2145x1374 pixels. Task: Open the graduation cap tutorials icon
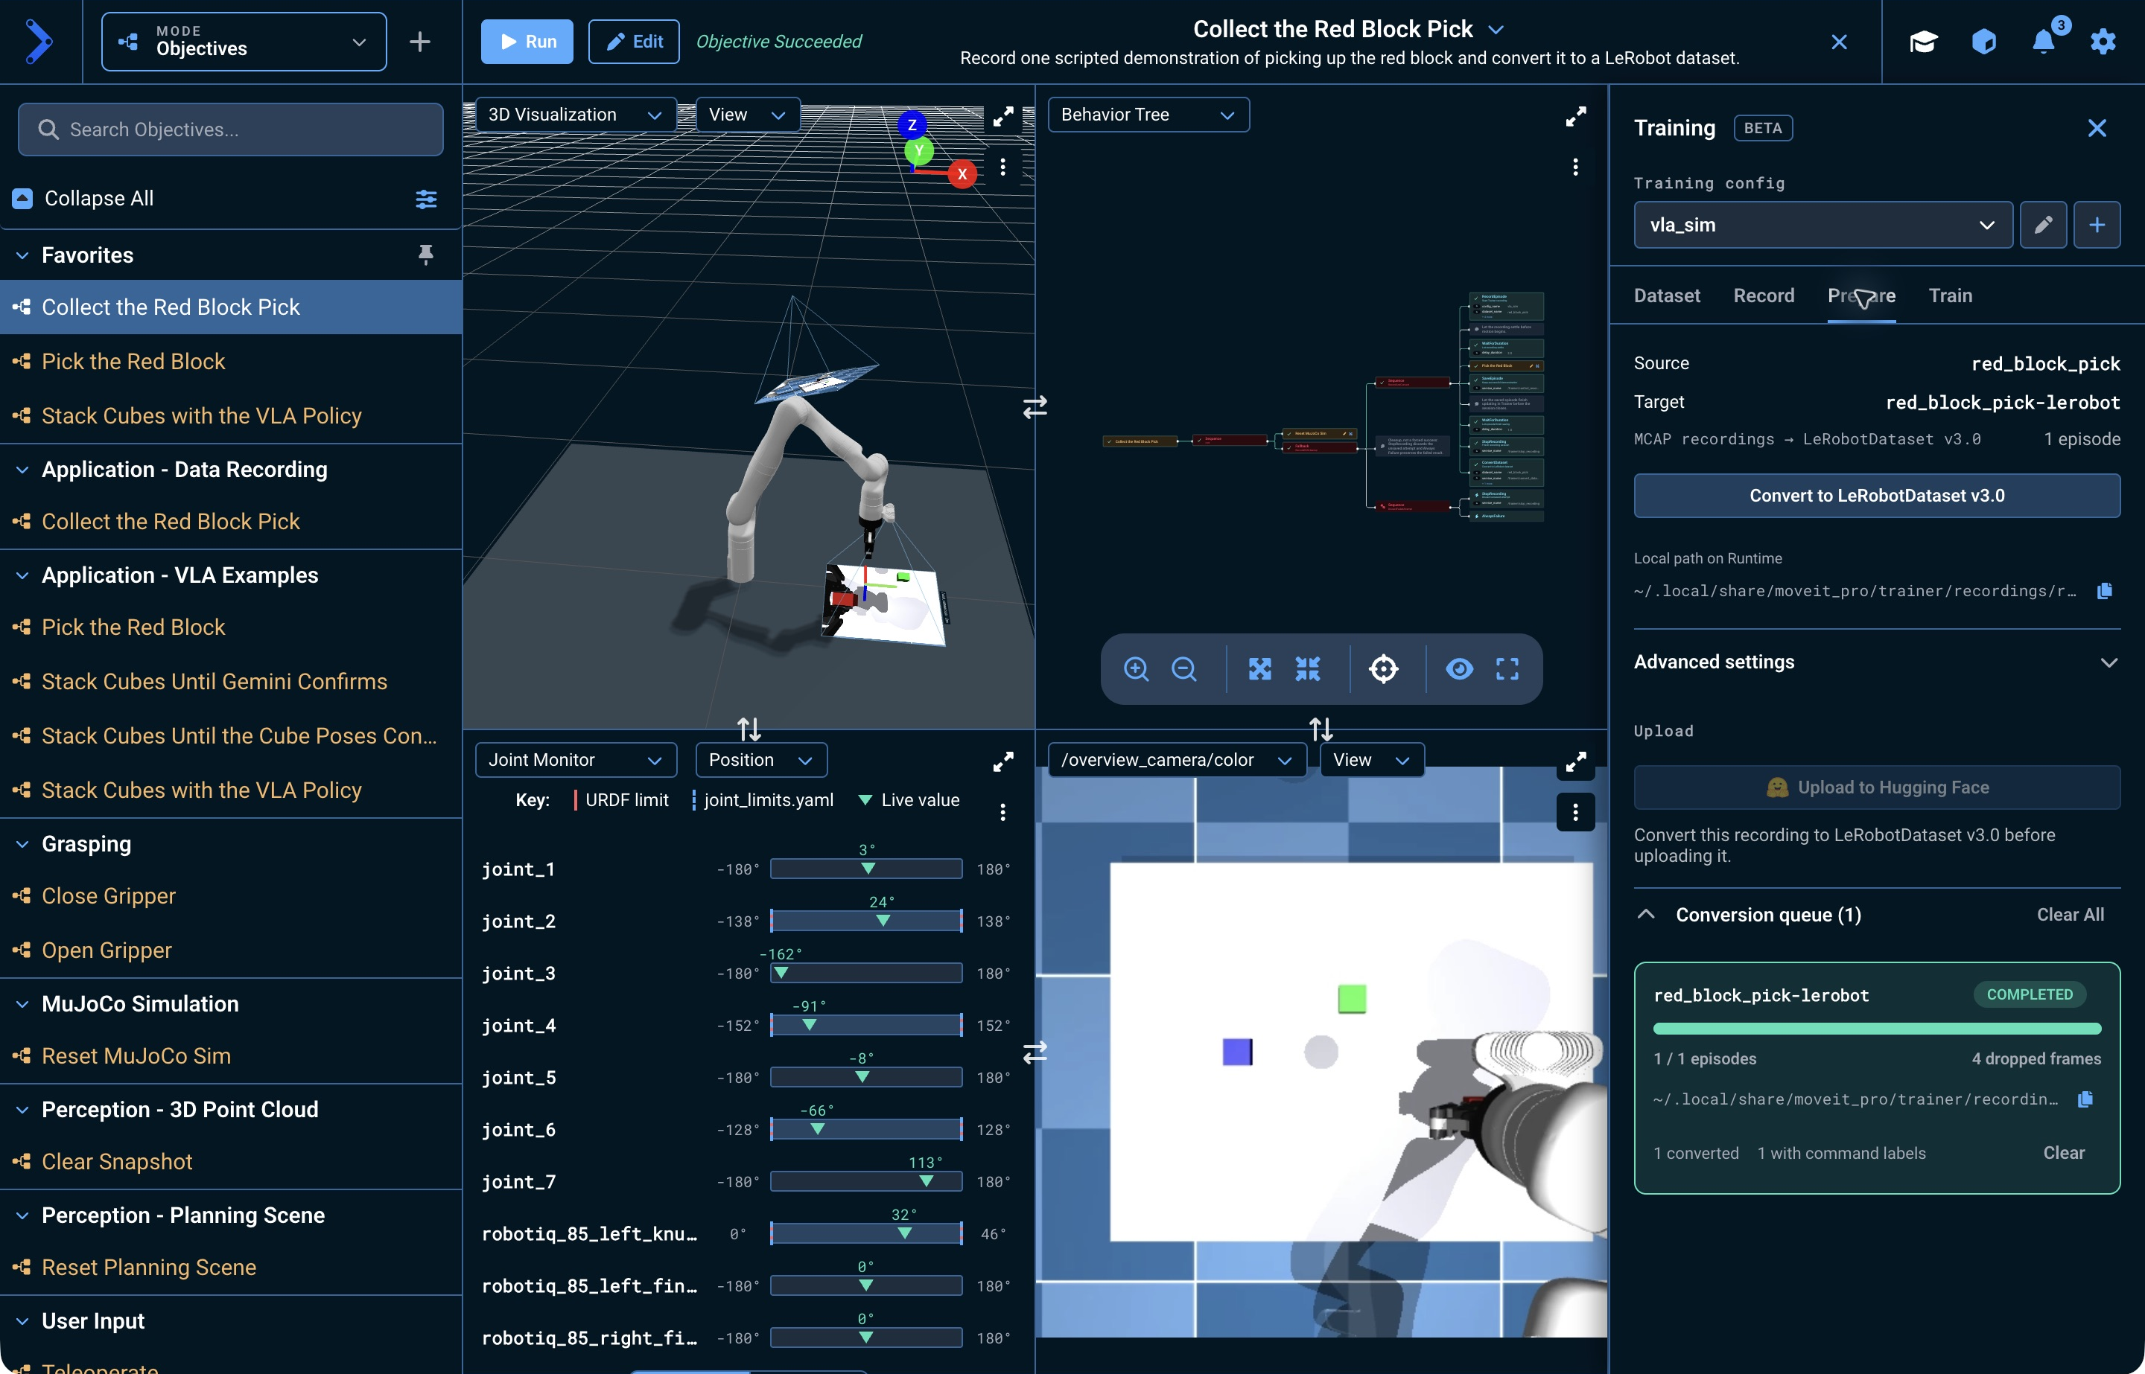[1924, 41]
